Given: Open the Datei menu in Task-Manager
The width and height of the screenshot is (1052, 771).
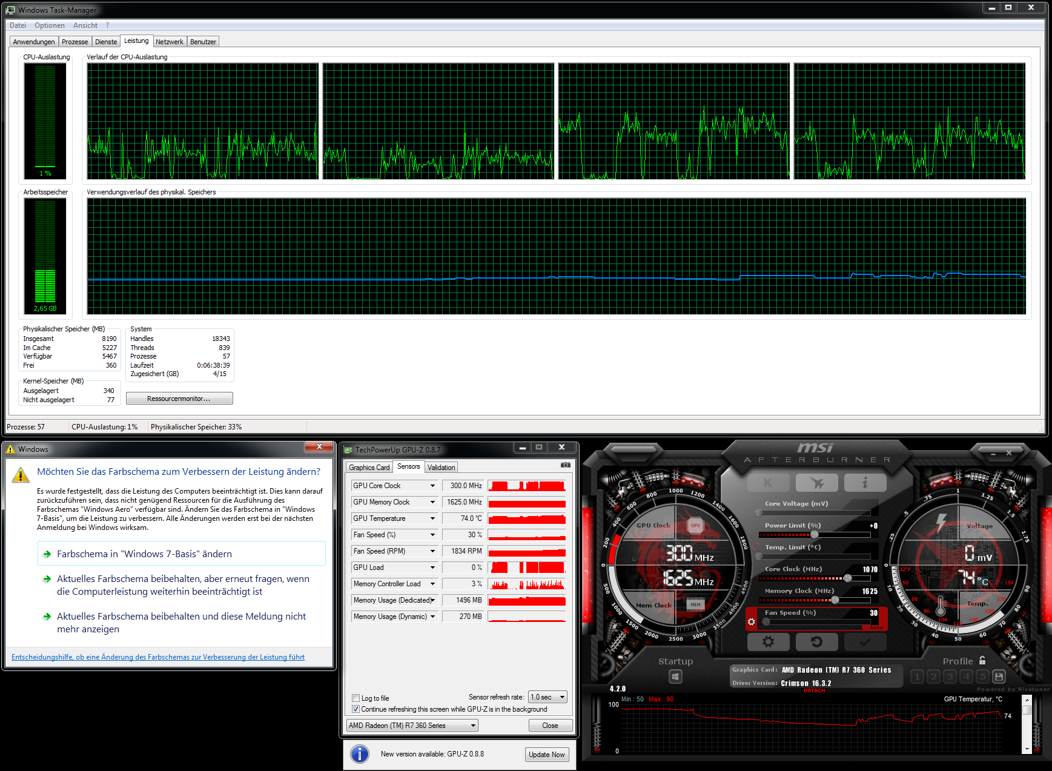Looking at the screenshot, I should 18,25.
